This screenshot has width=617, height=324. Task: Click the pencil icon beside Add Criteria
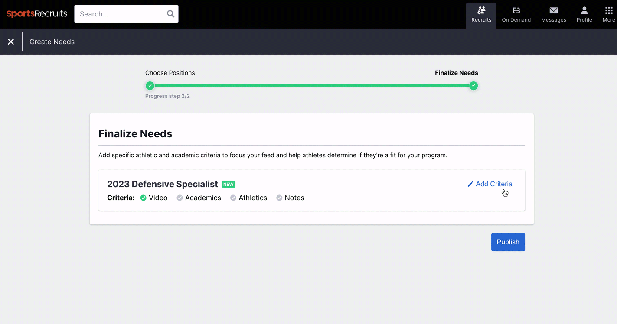click(470, 184)
